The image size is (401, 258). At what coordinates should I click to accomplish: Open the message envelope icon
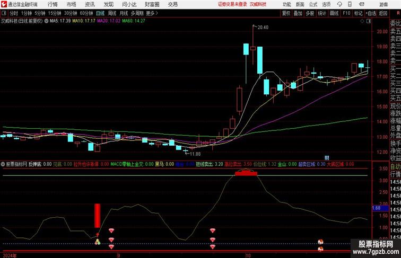362,4
